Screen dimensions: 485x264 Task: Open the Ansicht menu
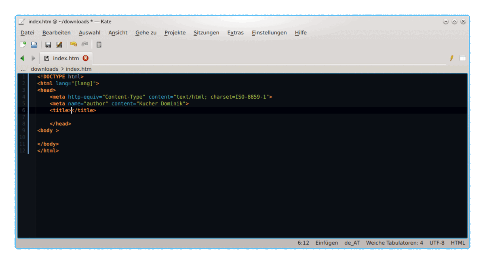(x=118, y=33)
